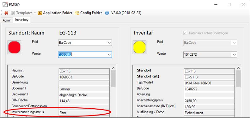Click the Deckenart1 field abgehängte Decke
The image size is (250, 118).
coord(84,95)
